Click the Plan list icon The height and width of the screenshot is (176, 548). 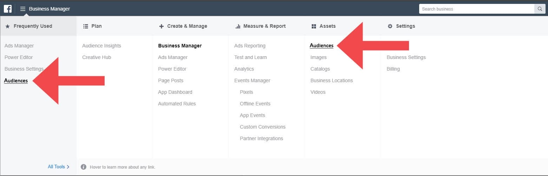click(x=85, y=26)
